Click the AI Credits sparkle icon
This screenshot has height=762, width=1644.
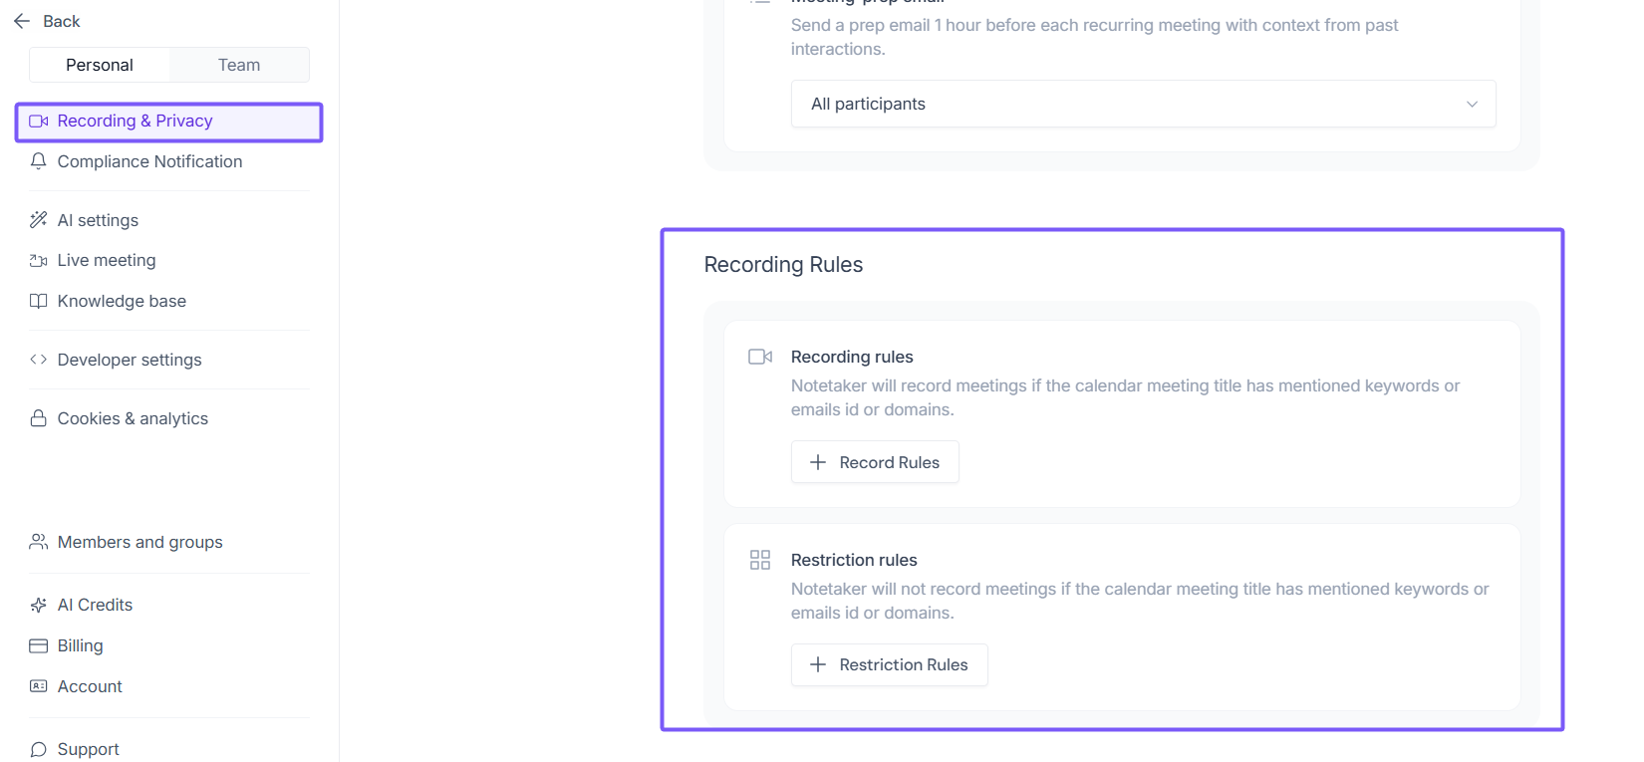click(39, 605)
